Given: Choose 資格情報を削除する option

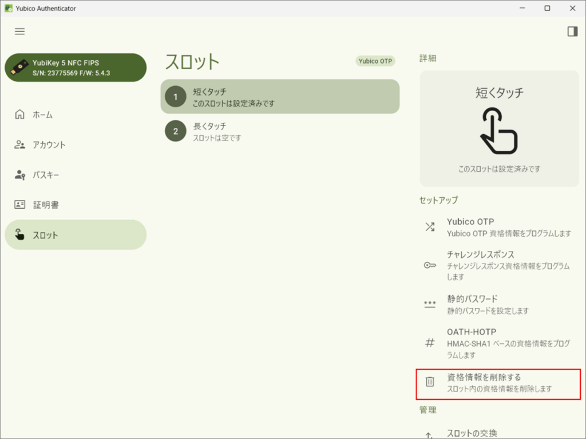Looking at the screenshot, I should coord(498,384).
